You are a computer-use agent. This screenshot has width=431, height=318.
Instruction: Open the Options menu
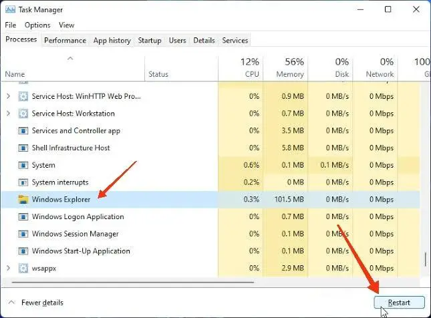pyautogui.click(x=37, y=25)
